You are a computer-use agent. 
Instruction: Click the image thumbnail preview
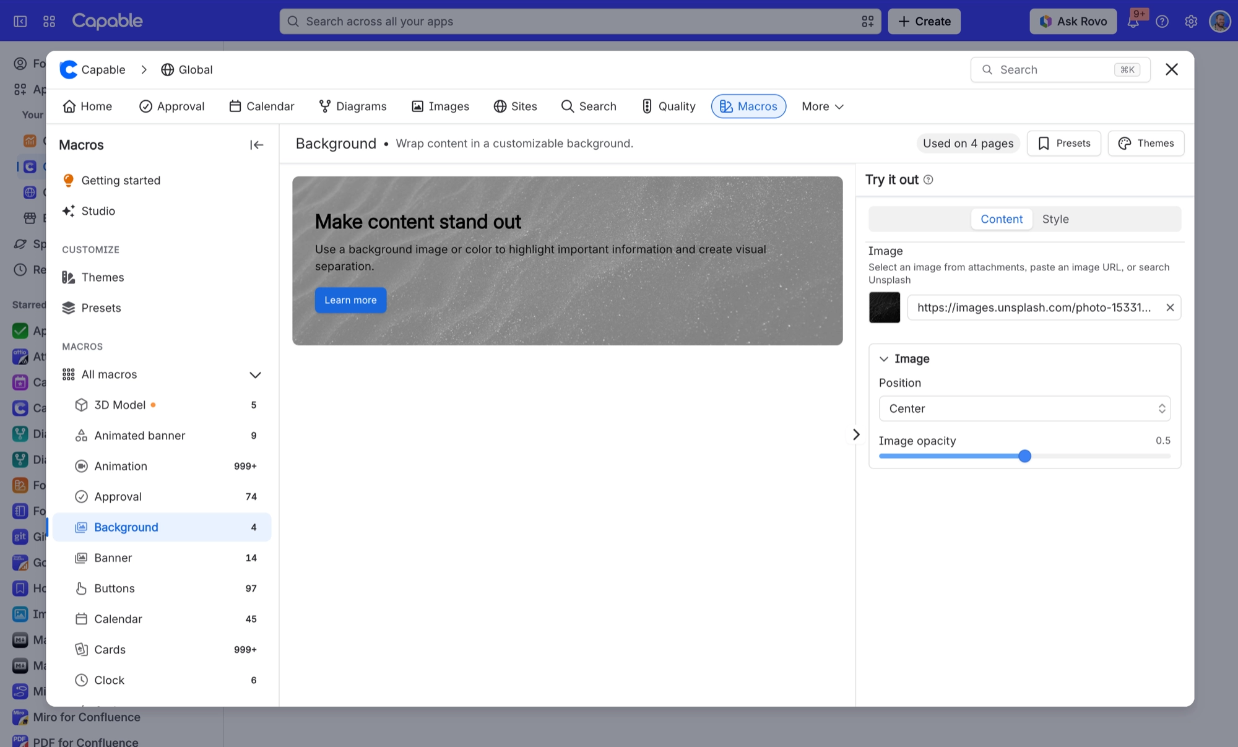[x=885, y=308]
